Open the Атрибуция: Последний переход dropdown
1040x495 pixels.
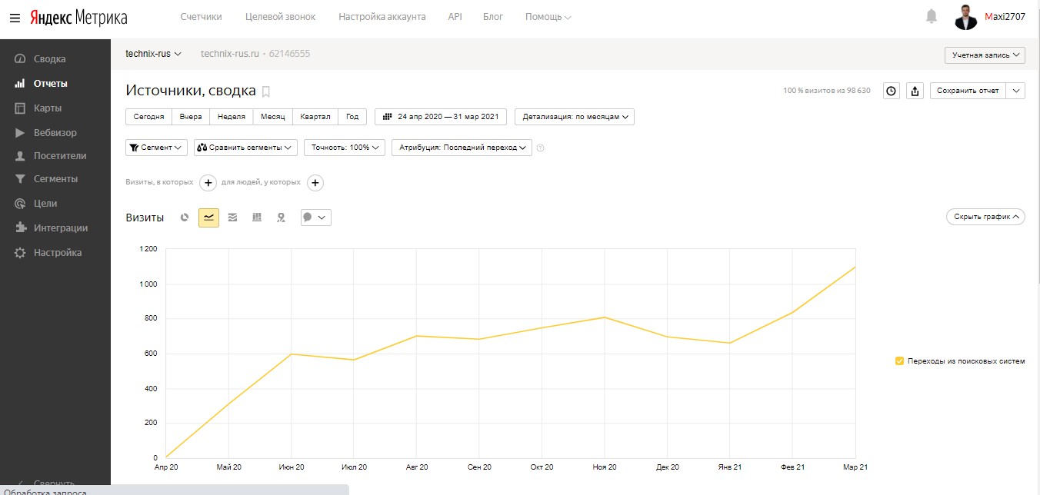(462, 147)
